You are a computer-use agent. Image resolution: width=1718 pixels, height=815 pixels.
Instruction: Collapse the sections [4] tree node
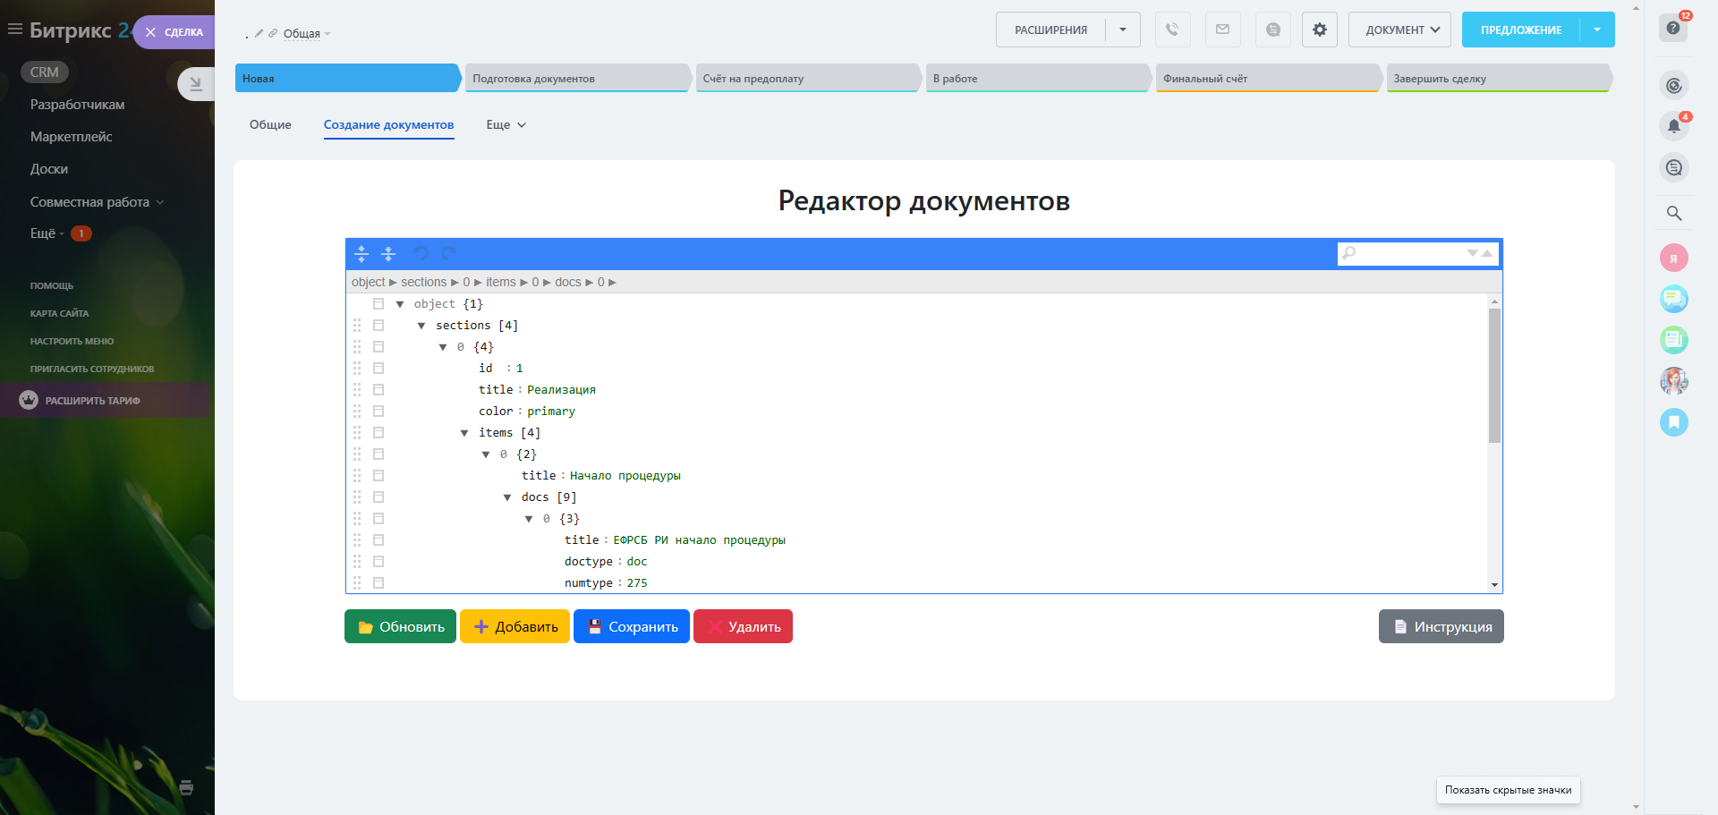pyautogui.click(x=421, y=326)
